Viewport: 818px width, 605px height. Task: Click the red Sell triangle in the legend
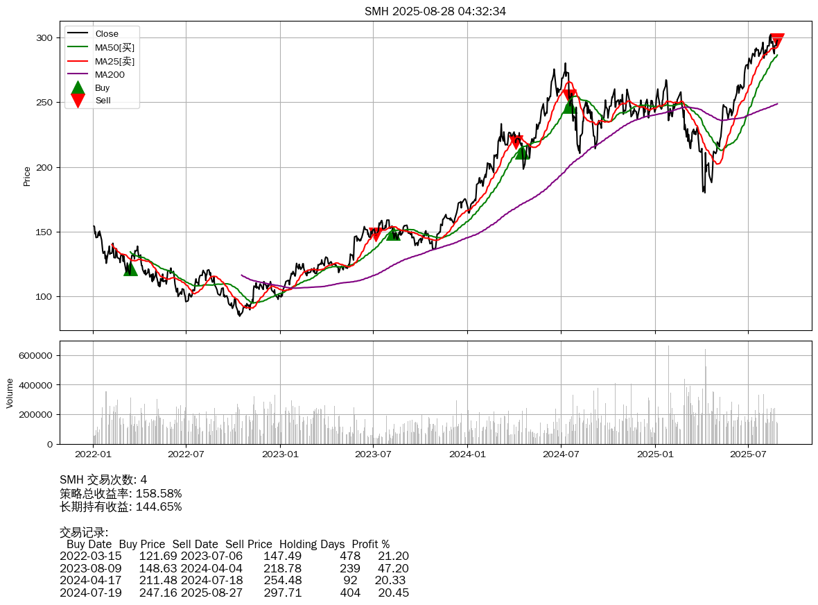tap(78, 101)
